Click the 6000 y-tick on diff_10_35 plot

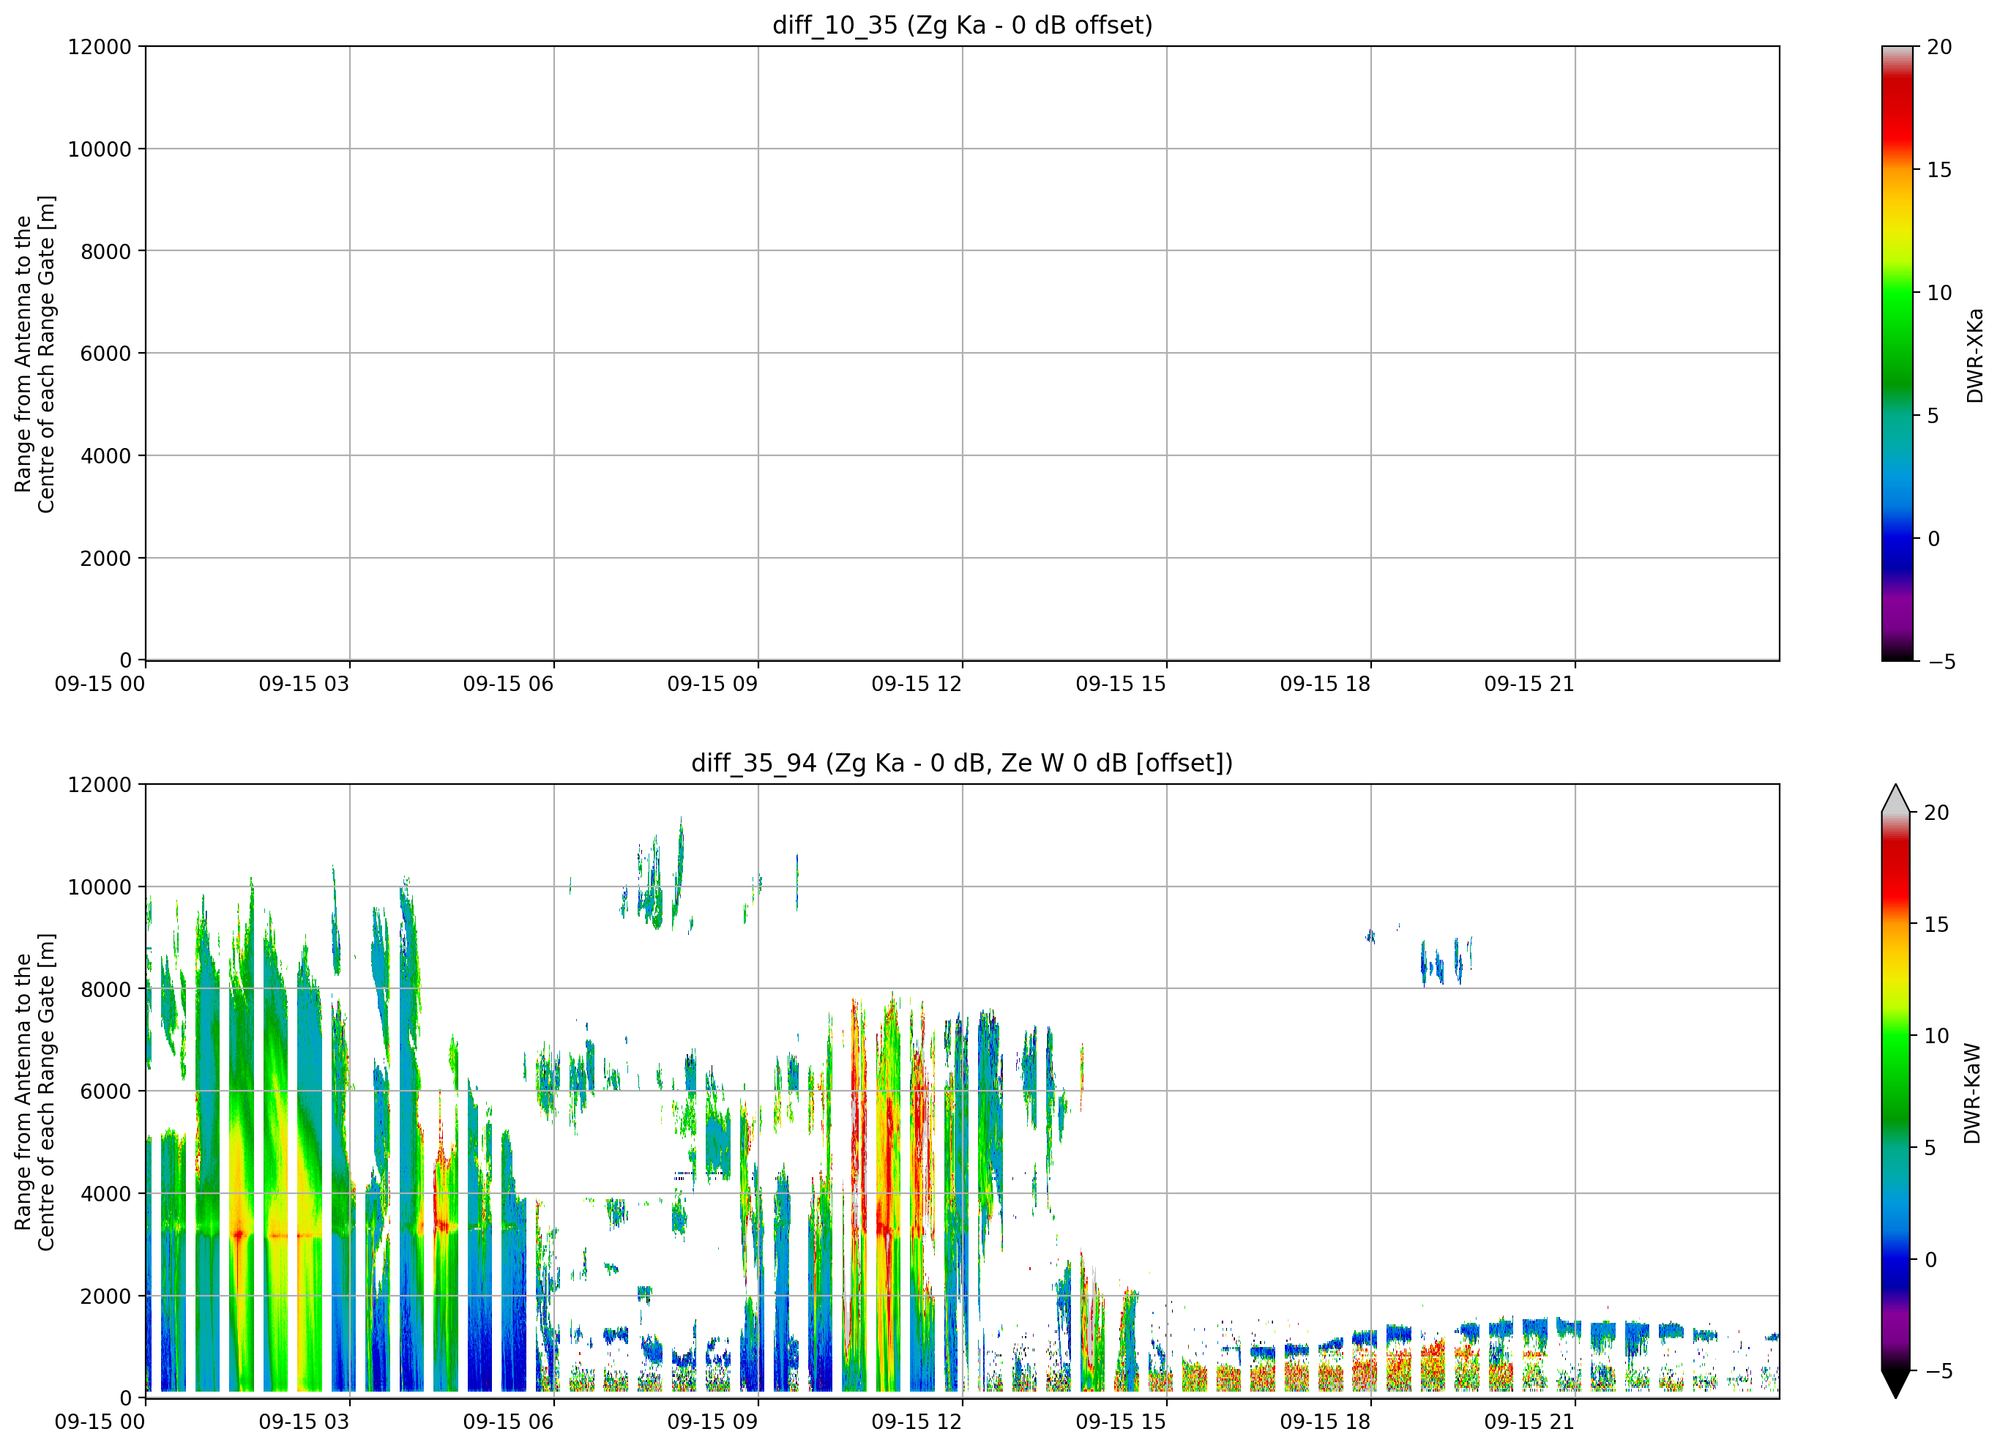(x=106, y=354)
